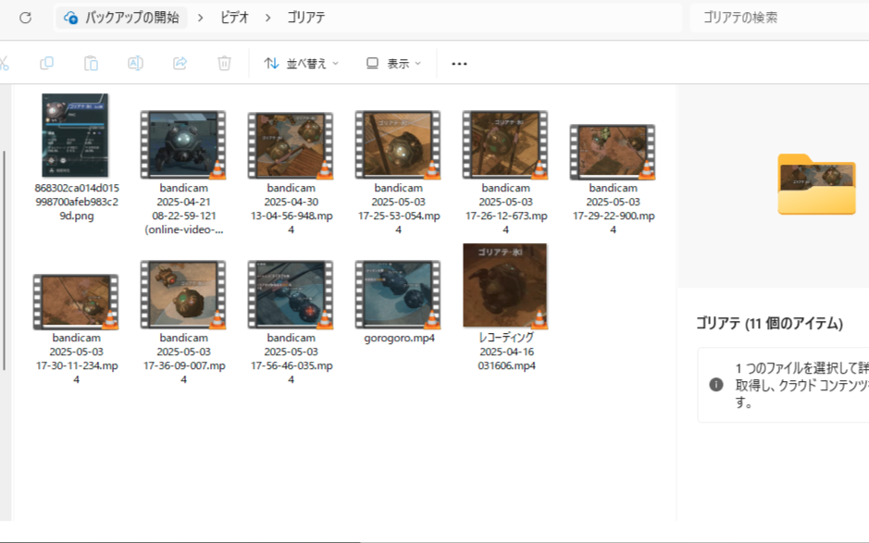The width and height of the screenshot is (869, 543).
Task: Select bandicam 2025-05-03 17-26-12-673 video thumbnail
Action: click(505, 144)
